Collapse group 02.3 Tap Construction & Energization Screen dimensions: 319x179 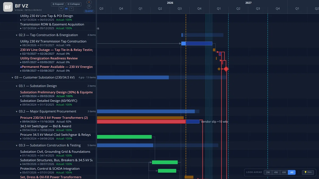[16, 35]
